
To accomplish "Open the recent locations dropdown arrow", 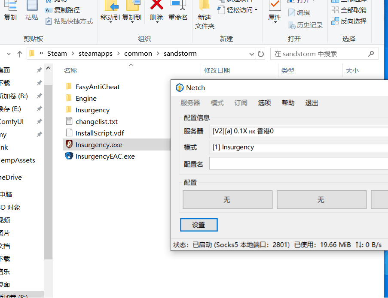I will (9, 54).
